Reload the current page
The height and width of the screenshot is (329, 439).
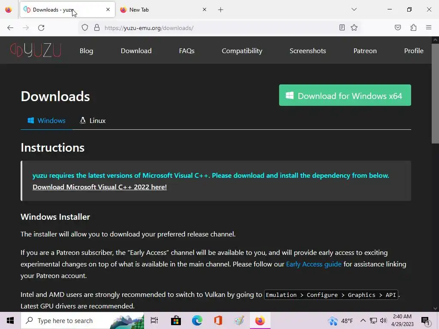point(41,28)
